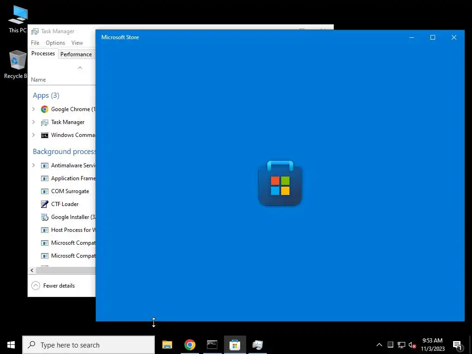Click the Microsoft Store window title text
472x354 pixels.
click(x=120, y=37)
